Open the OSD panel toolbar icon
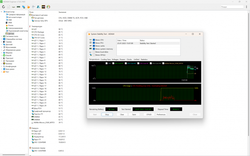Image resolution: width=250 pixels, height=156 pixels. (43, 7)
